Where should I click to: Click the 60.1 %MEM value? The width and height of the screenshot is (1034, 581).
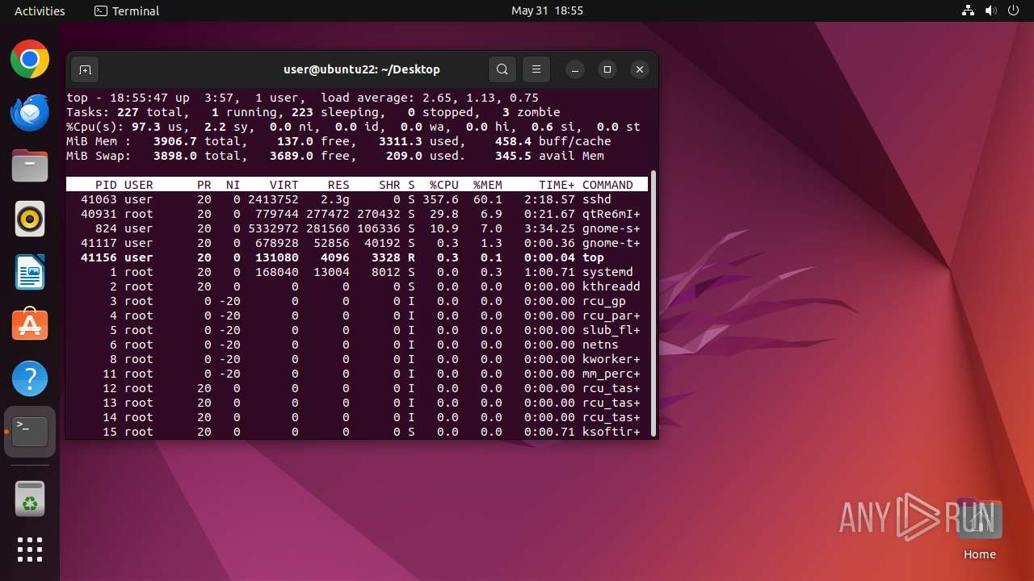coord(487,199)
